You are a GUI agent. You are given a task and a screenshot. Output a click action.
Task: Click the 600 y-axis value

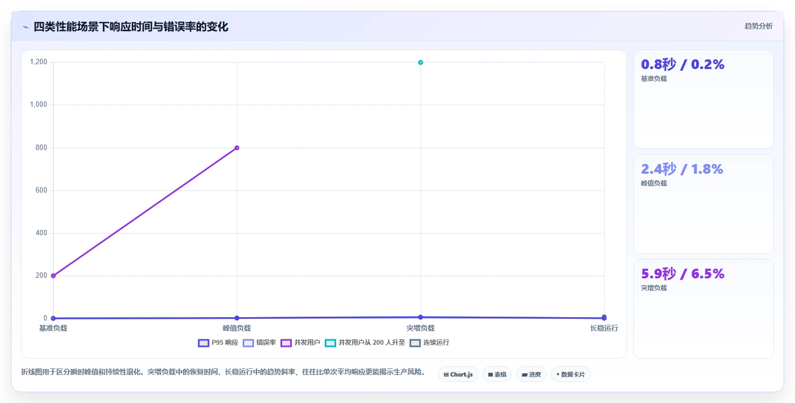pyautogui.click(x=42, y=190)
